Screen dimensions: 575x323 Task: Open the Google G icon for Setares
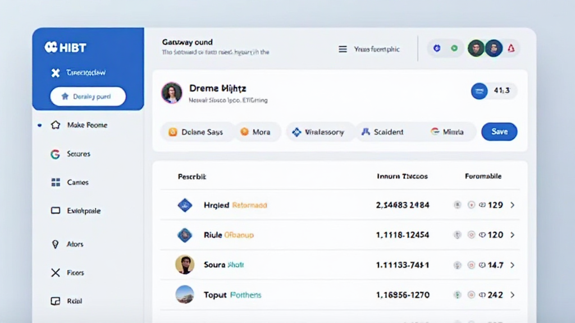(x=55, y=154)
